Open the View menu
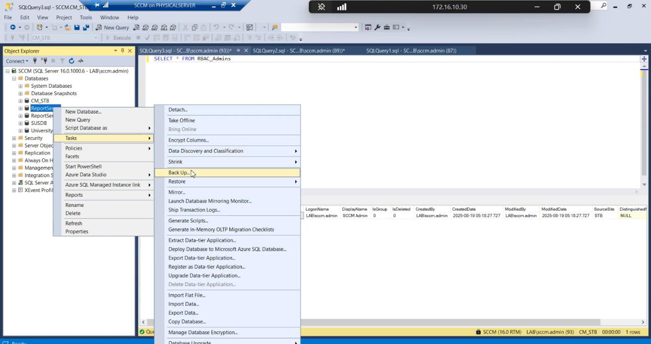This screenshot has height=344, width=651. tap(42, 17)
